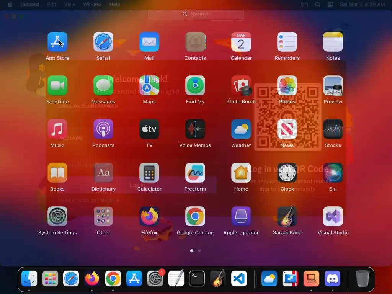392x294 pixels.
Task: Open the Edit menu
Action: point(52,5)
